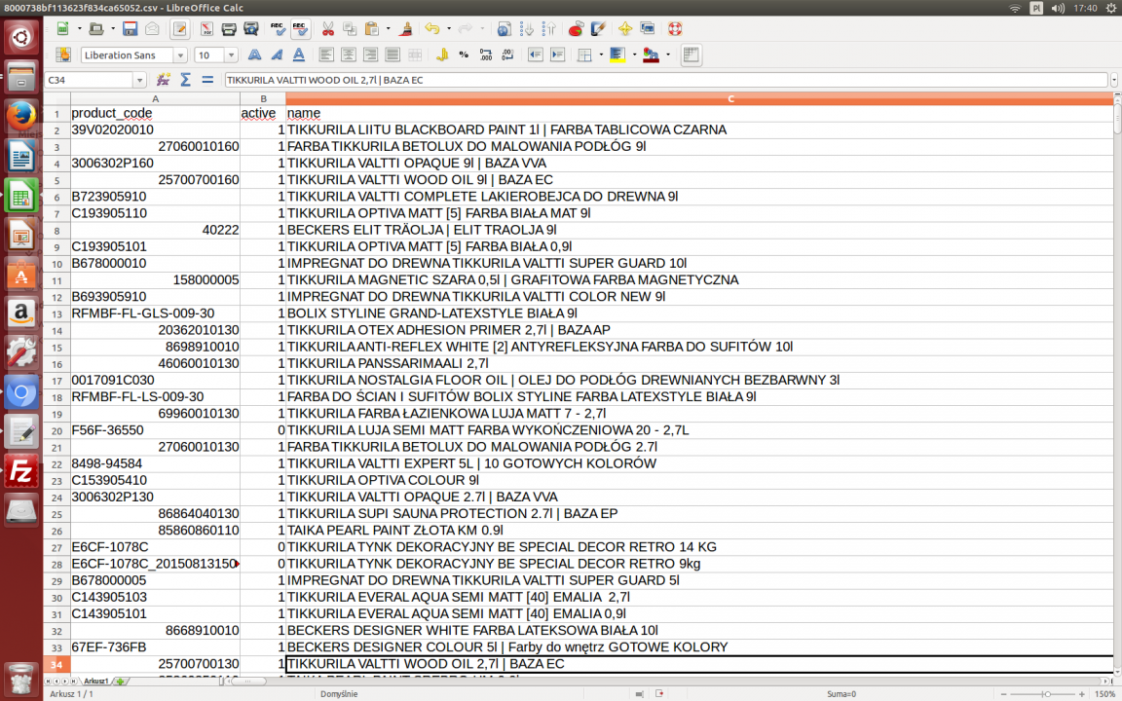Screen dimensions: 1122x701
Task: Open the Navigator star icon
Action: point(625,29)
